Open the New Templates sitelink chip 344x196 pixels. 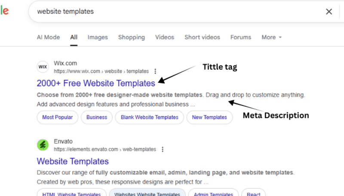click(x=209, y=117)
